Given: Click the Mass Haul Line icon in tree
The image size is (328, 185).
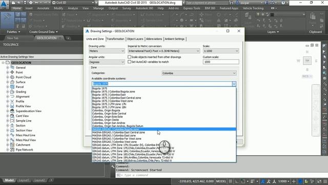Looking at the screenshot, I should click(12, 135).
